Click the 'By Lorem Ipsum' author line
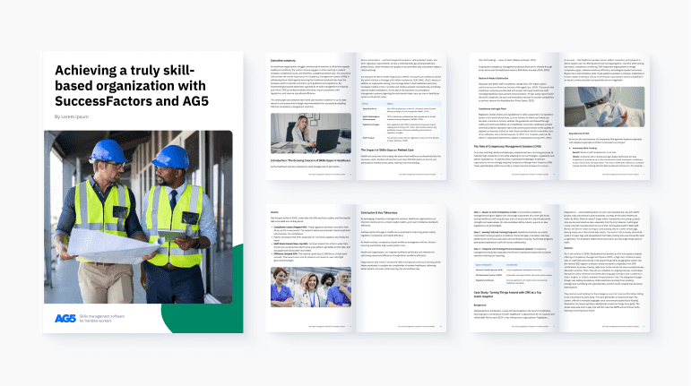691x386 pixels. click(72, 116)
